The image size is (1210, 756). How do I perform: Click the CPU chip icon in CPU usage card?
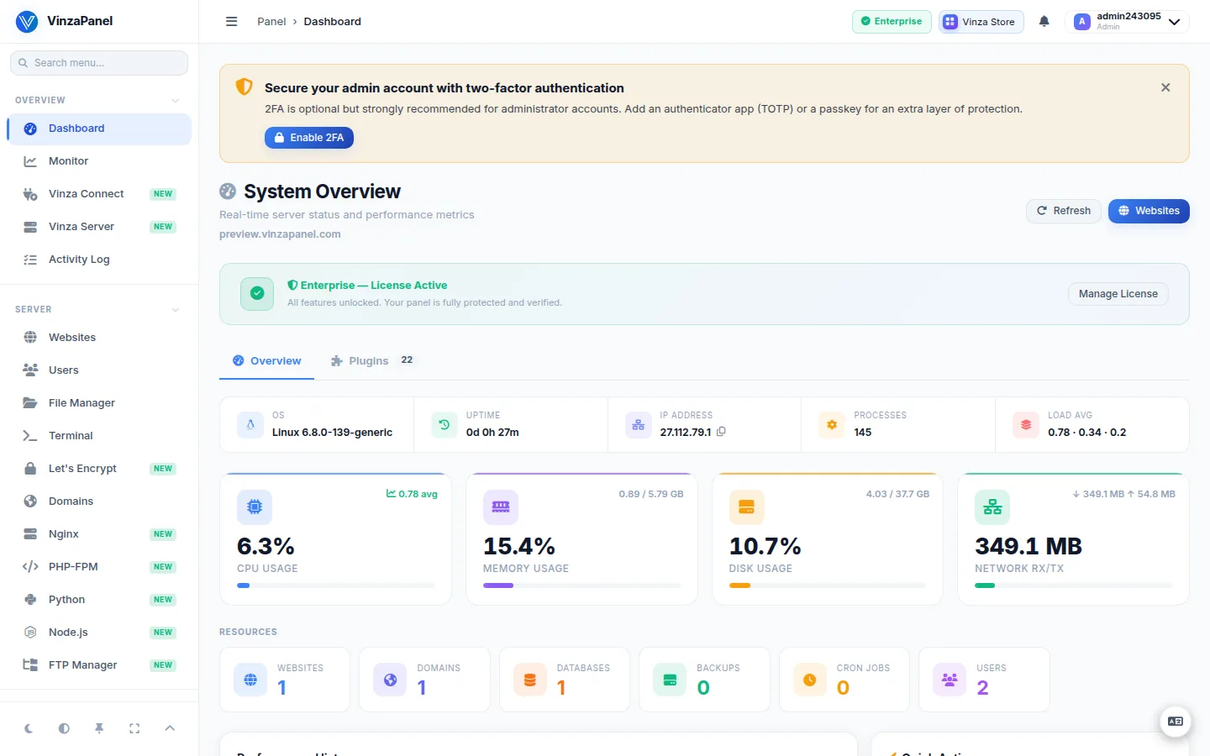click(255, 507)
